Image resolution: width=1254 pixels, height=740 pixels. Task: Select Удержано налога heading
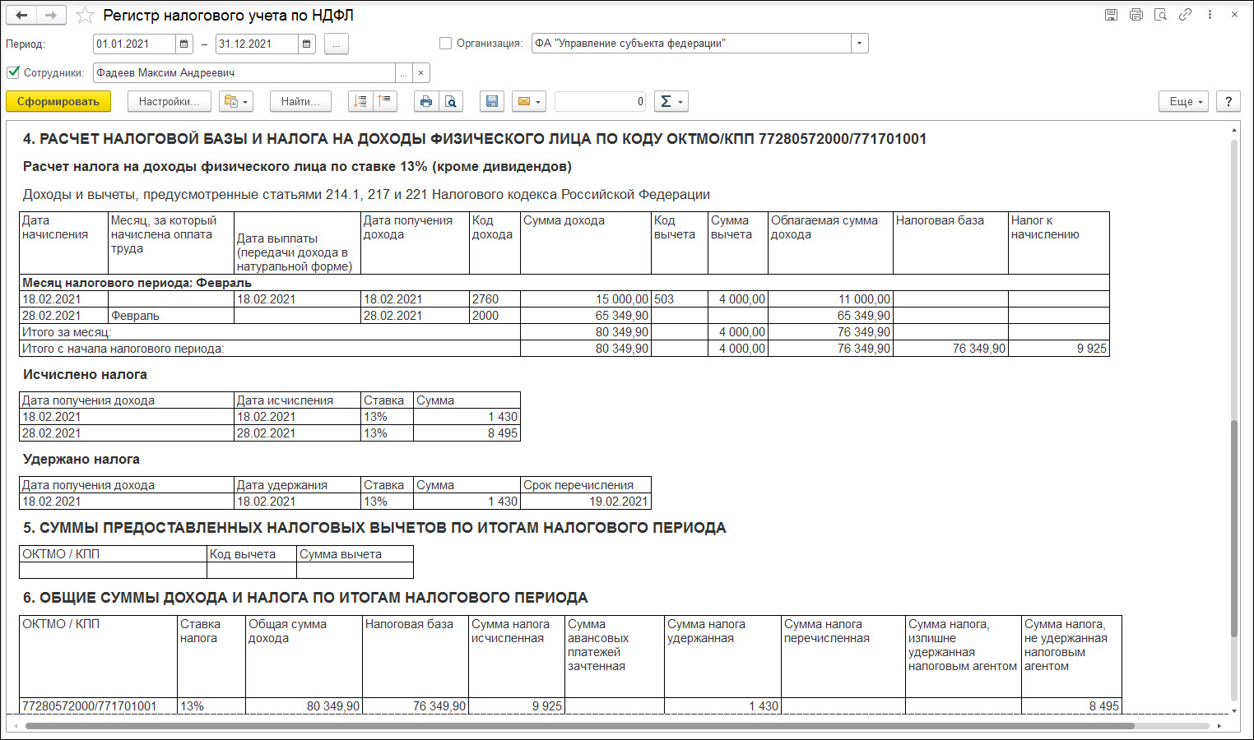click(81, 460)
